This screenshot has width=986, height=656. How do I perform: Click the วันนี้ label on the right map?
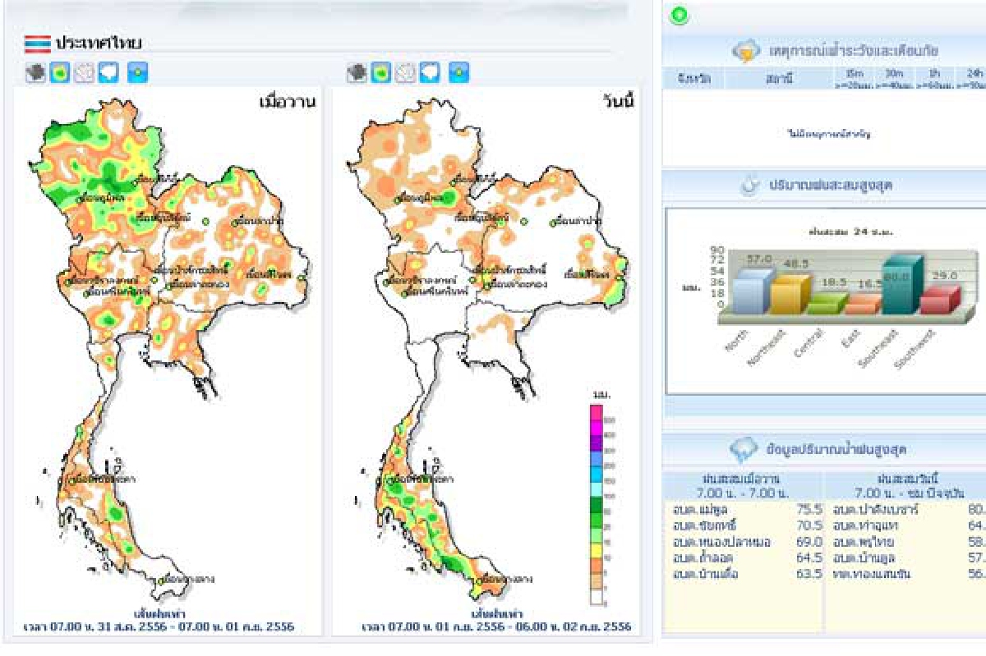[618, 102]
